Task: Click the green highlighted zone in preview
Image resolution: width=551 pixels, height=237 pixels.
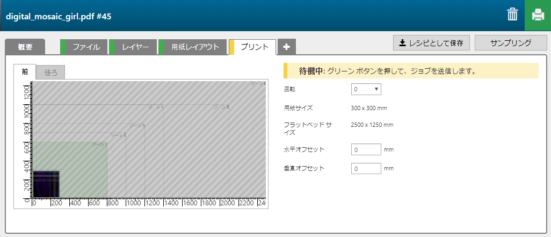Action: [81, 167]
